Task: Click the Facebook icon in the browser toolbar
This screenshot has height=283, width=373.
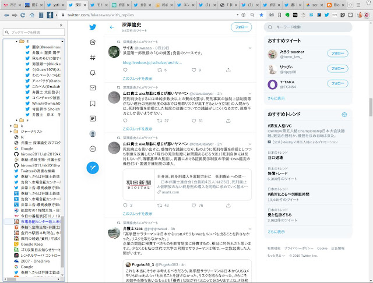Action: pos(50,15)
